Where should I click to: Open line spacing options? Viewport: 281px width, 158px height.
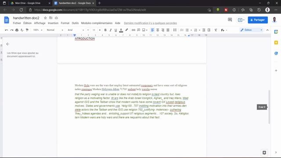(x=175, y=30)
